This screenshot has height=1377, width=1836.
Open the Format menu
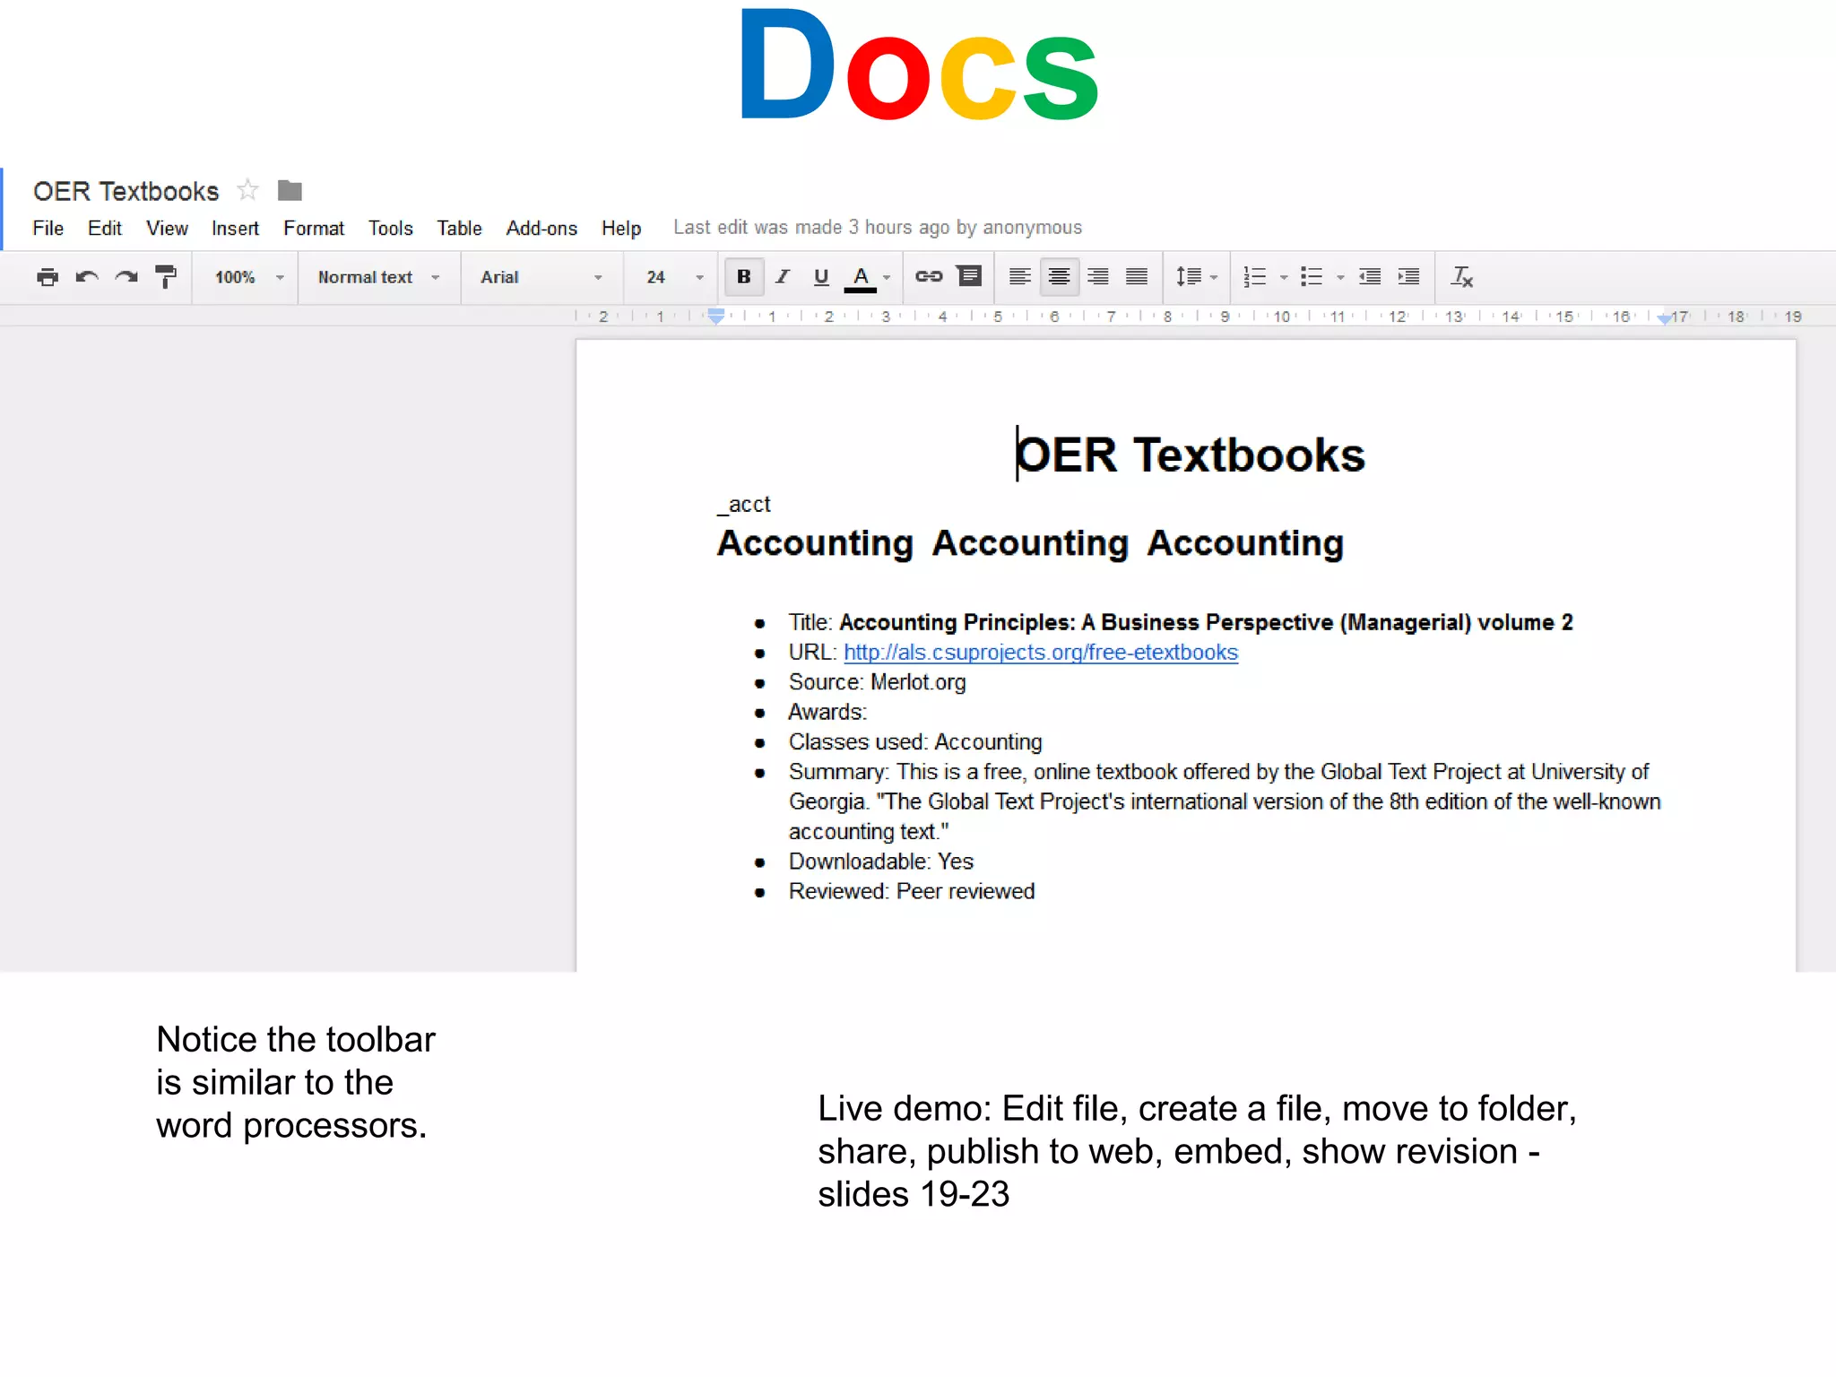(x=314, y=229)
